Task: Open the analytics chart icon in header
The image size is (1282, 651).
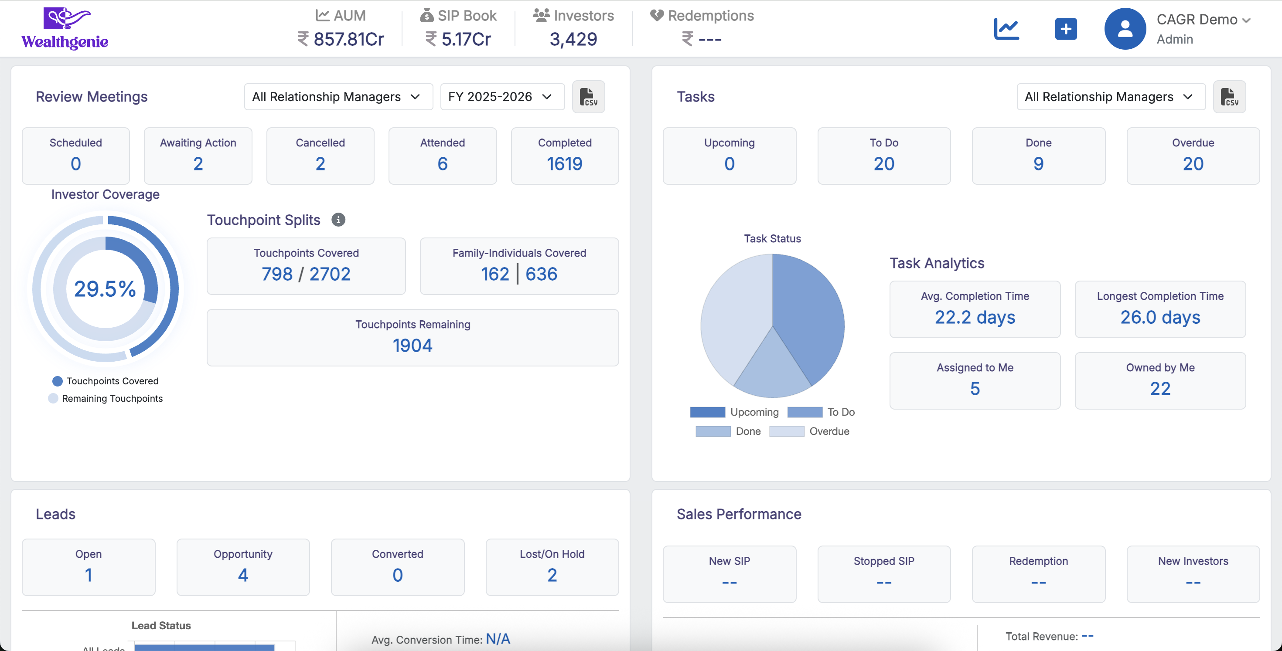Action: coord(1006,29)
